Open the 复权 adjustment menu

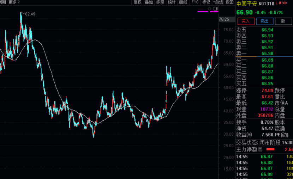[x=137, y=2]
